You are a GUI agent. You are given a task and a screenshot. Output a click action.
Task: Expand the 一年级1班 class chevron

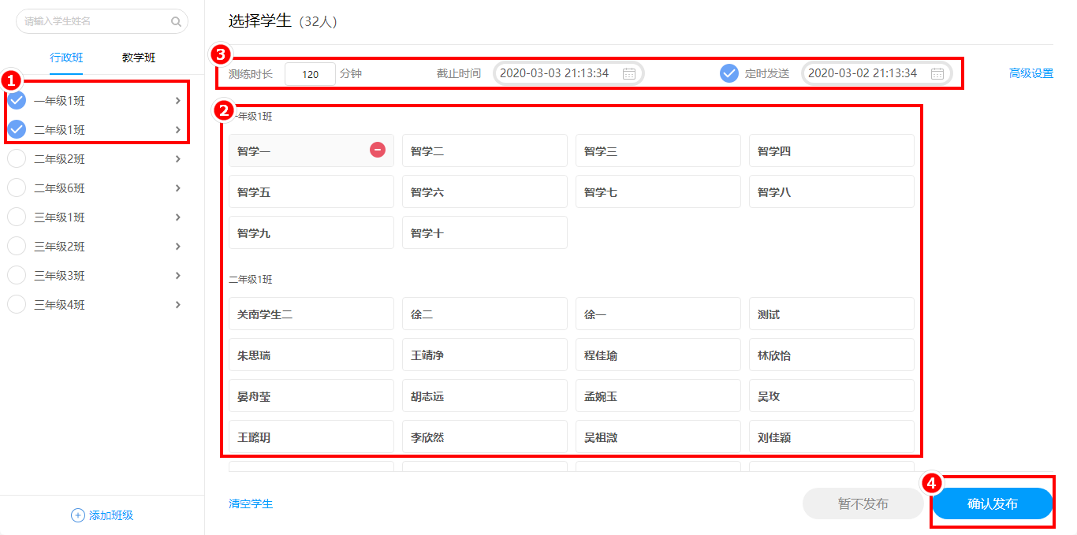(178, 100)
